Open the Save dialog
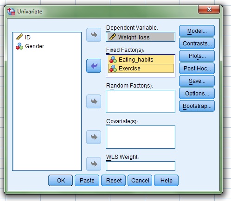231x201 pixels. coord(197,81)
